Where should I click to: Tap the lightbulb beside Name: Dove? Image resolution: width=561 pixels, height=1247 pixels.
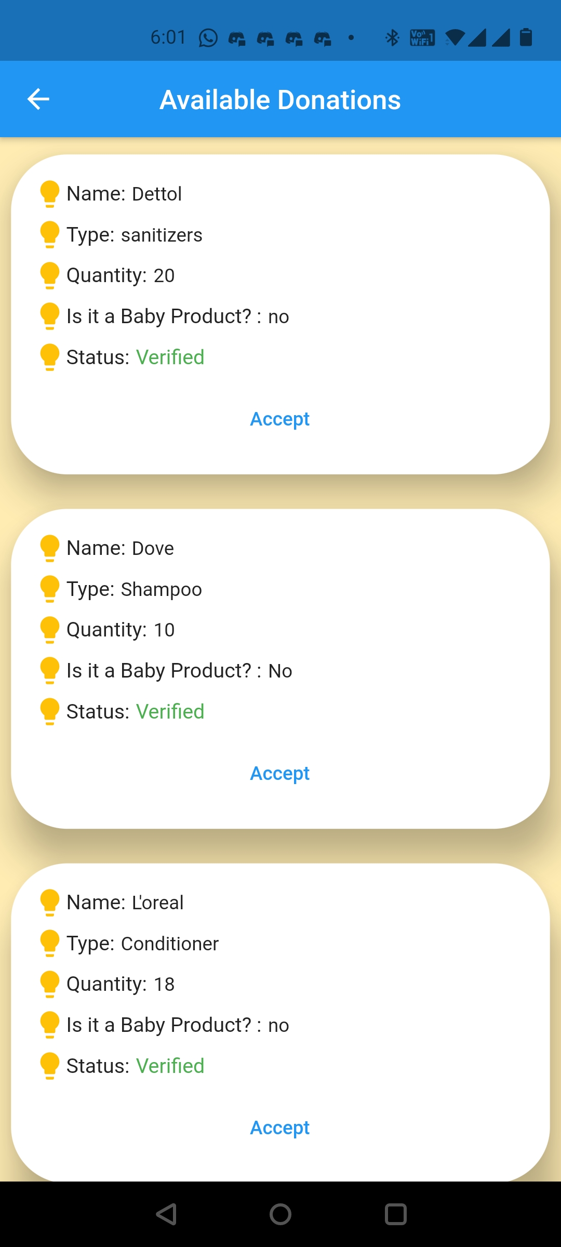click(x=50, y=548)
